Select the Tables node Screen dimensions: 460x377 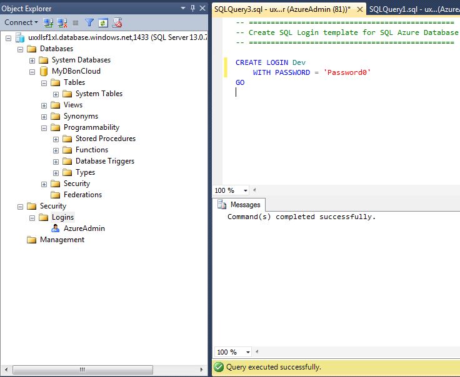pos(74,82)
